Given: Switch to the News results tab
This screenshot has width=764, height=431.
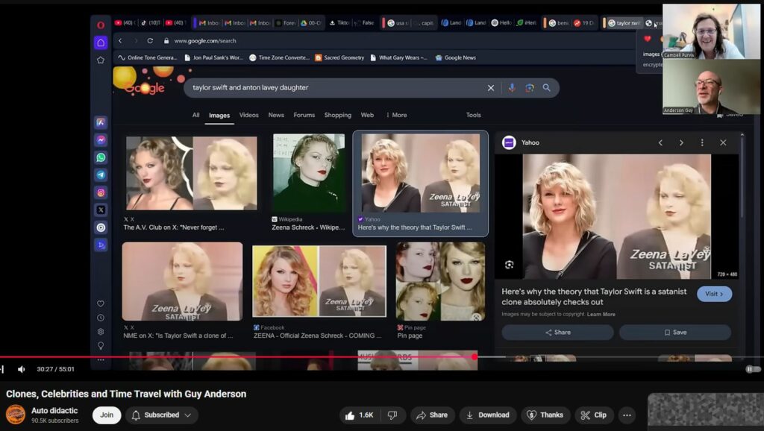Looking at the screenshot, I should point(276,115).
